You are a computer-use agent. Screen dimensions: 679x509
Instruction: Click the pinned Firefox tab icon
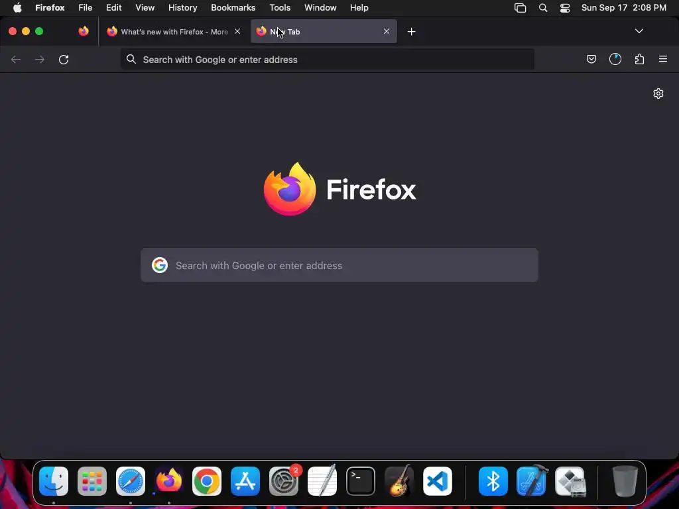84,31
